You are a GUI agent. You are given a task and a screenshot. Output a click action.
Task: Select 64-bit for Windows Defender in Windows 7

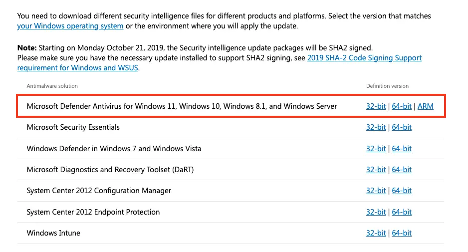pyautogui.click(x=402, y=149)
